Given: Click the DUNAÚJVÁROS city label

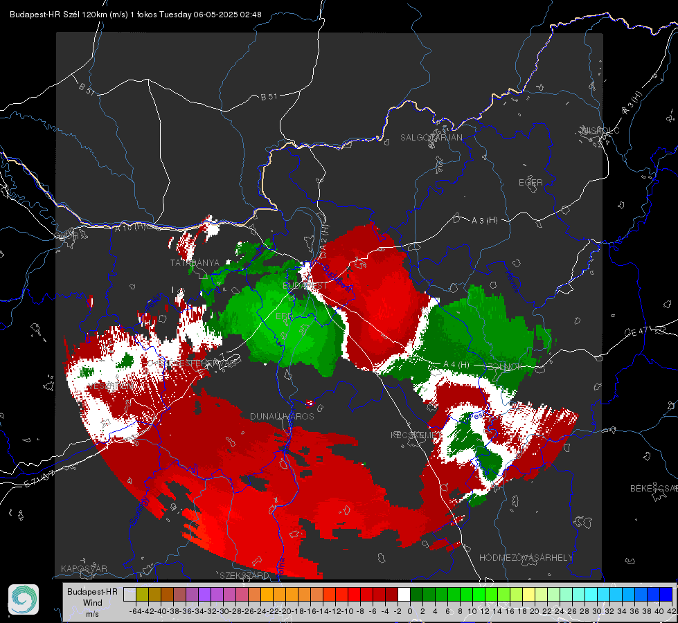Looking at the screenshot, I should click(282, 416).
